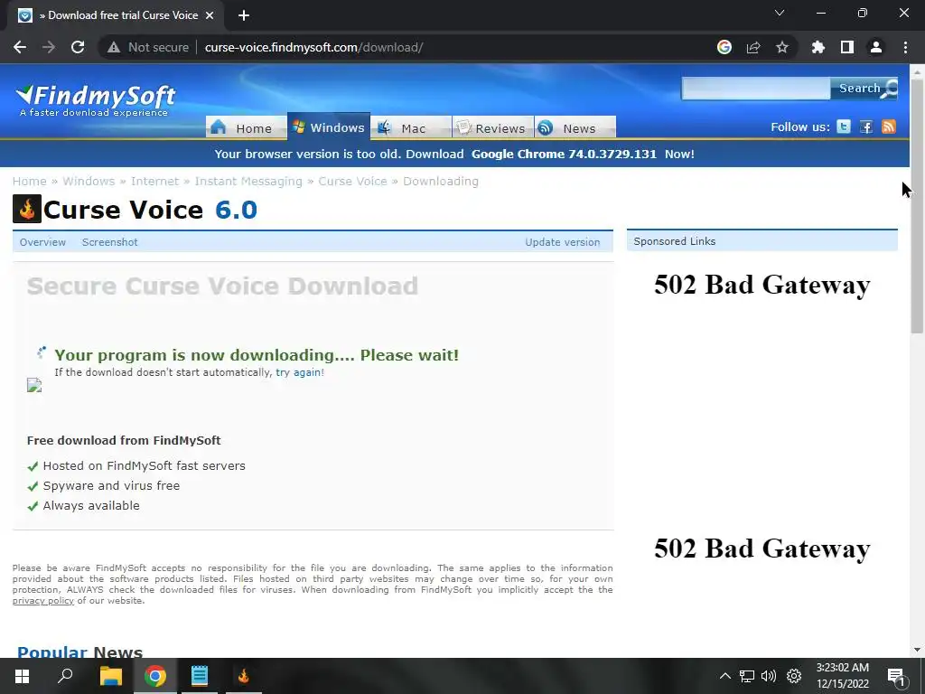This screenshot has height=694, width=925.
Task: Open the Screenshot sub-tab
Action: coord(109,242)
